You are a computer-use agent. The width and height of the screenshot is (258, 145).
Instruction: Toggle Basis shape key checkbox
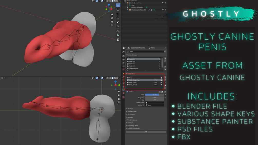(161, 78)
